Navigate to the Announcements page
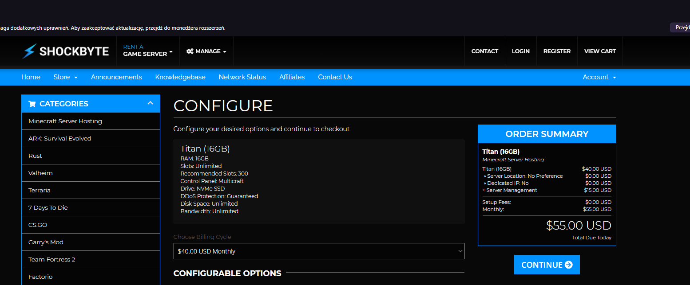 pyautogui.click(x=116, y=77)
